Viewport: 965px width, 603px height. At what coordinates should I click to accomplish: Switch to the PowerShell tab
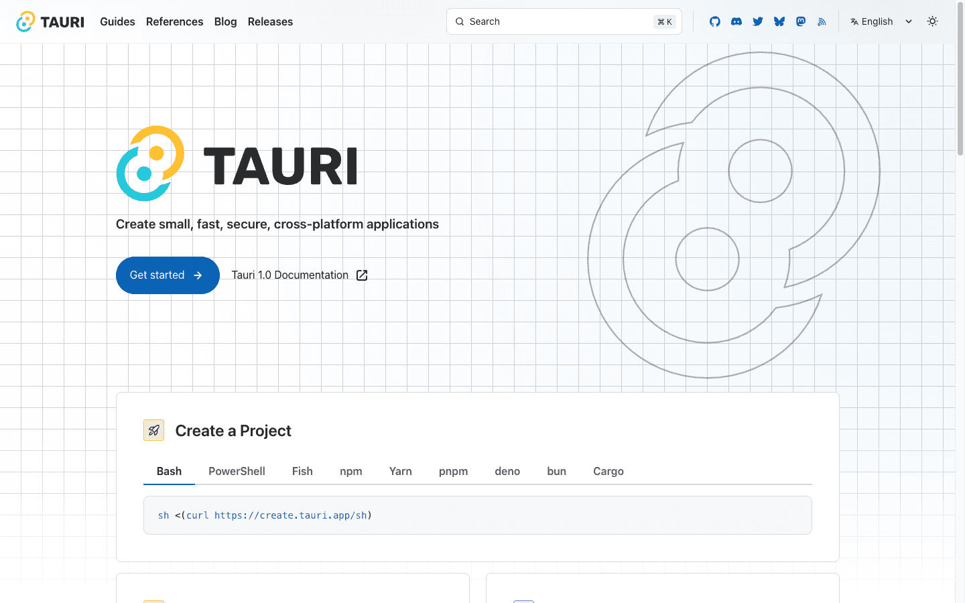pos(237,471)
